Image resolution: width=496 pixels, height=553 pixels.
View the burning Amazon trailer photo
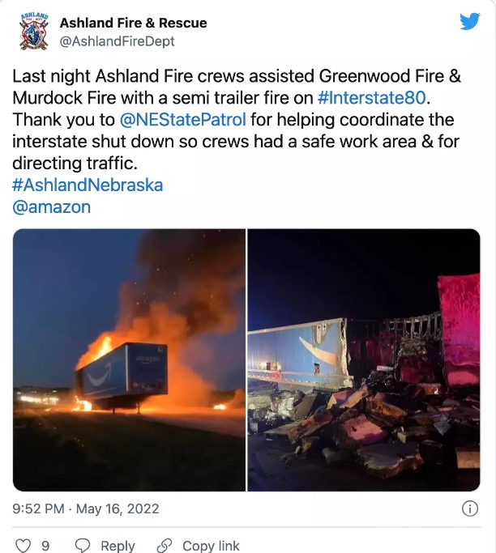click(129, 359)
